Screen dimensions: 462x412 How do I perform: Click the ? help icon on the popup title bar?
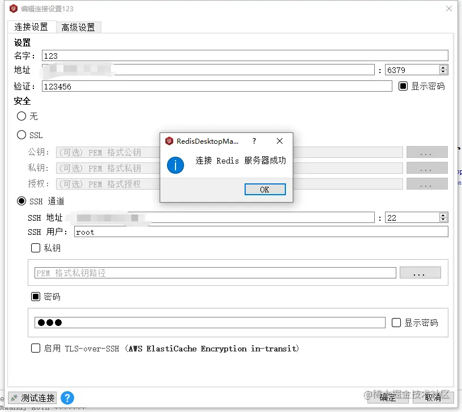tap(254, 141)
